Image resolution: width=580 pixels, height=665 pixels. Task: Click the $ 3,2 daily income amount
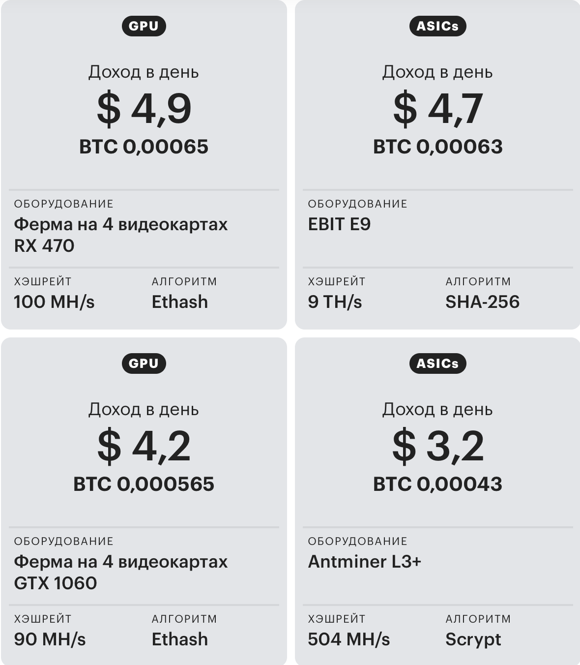[x=437, y=446]
